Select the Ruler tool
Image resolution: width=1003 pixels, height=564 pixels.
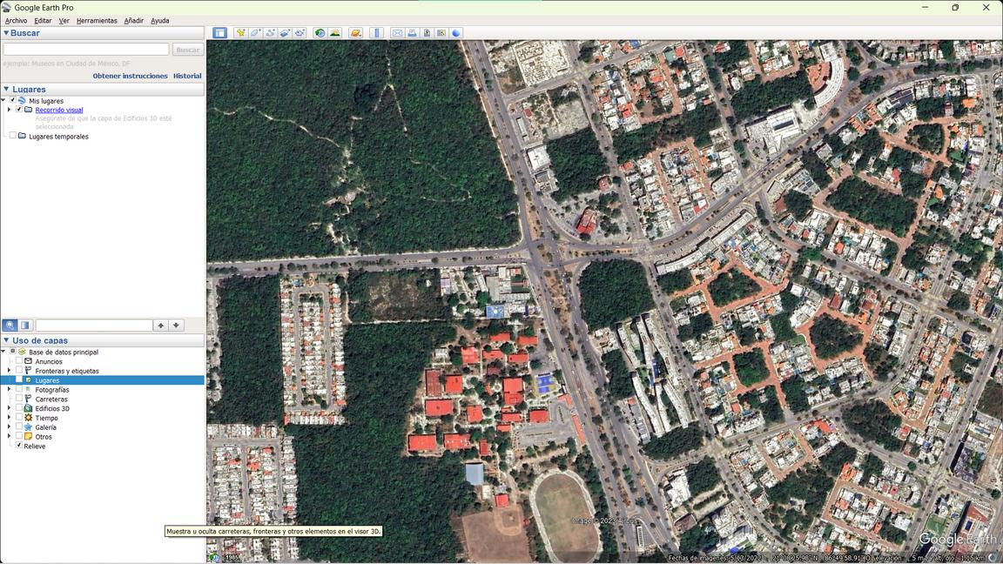click(377, 32)
